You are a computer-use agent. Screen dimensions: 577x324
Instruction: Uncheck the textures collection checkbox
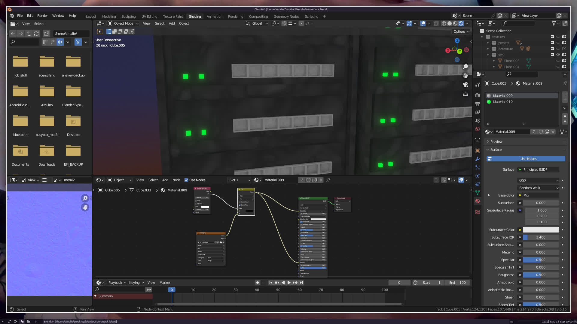point(552,37)
